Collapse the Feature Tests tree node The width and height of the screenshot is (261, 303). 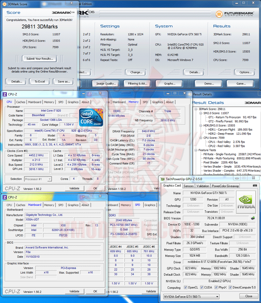click(x=196, y=150)
